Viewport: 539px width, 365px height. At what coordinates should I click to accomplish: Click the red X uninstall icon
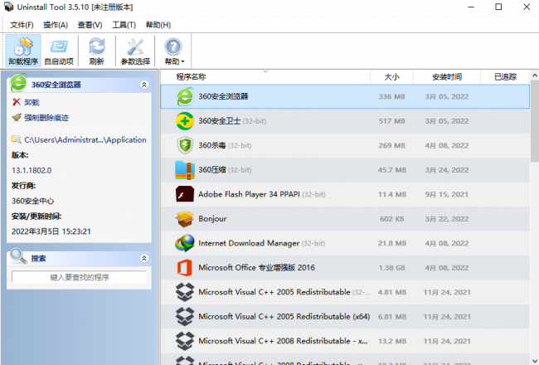click(x=16, y=102)
